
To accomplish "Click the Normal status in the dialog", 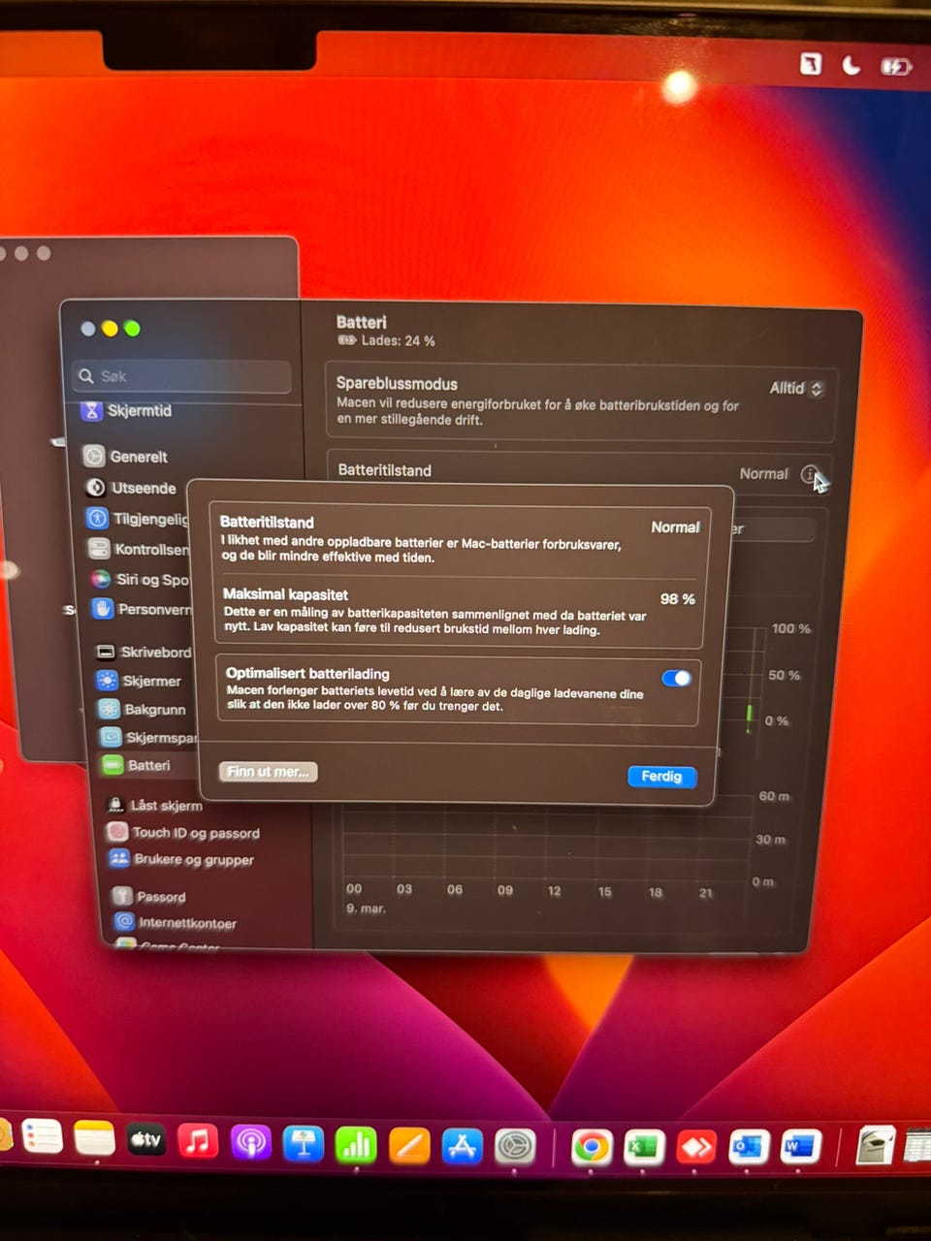I will (675, 527).
